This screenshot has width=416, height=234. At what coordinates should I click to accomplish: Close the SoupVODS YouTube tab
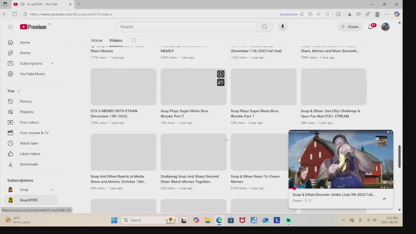pos(70,4)
